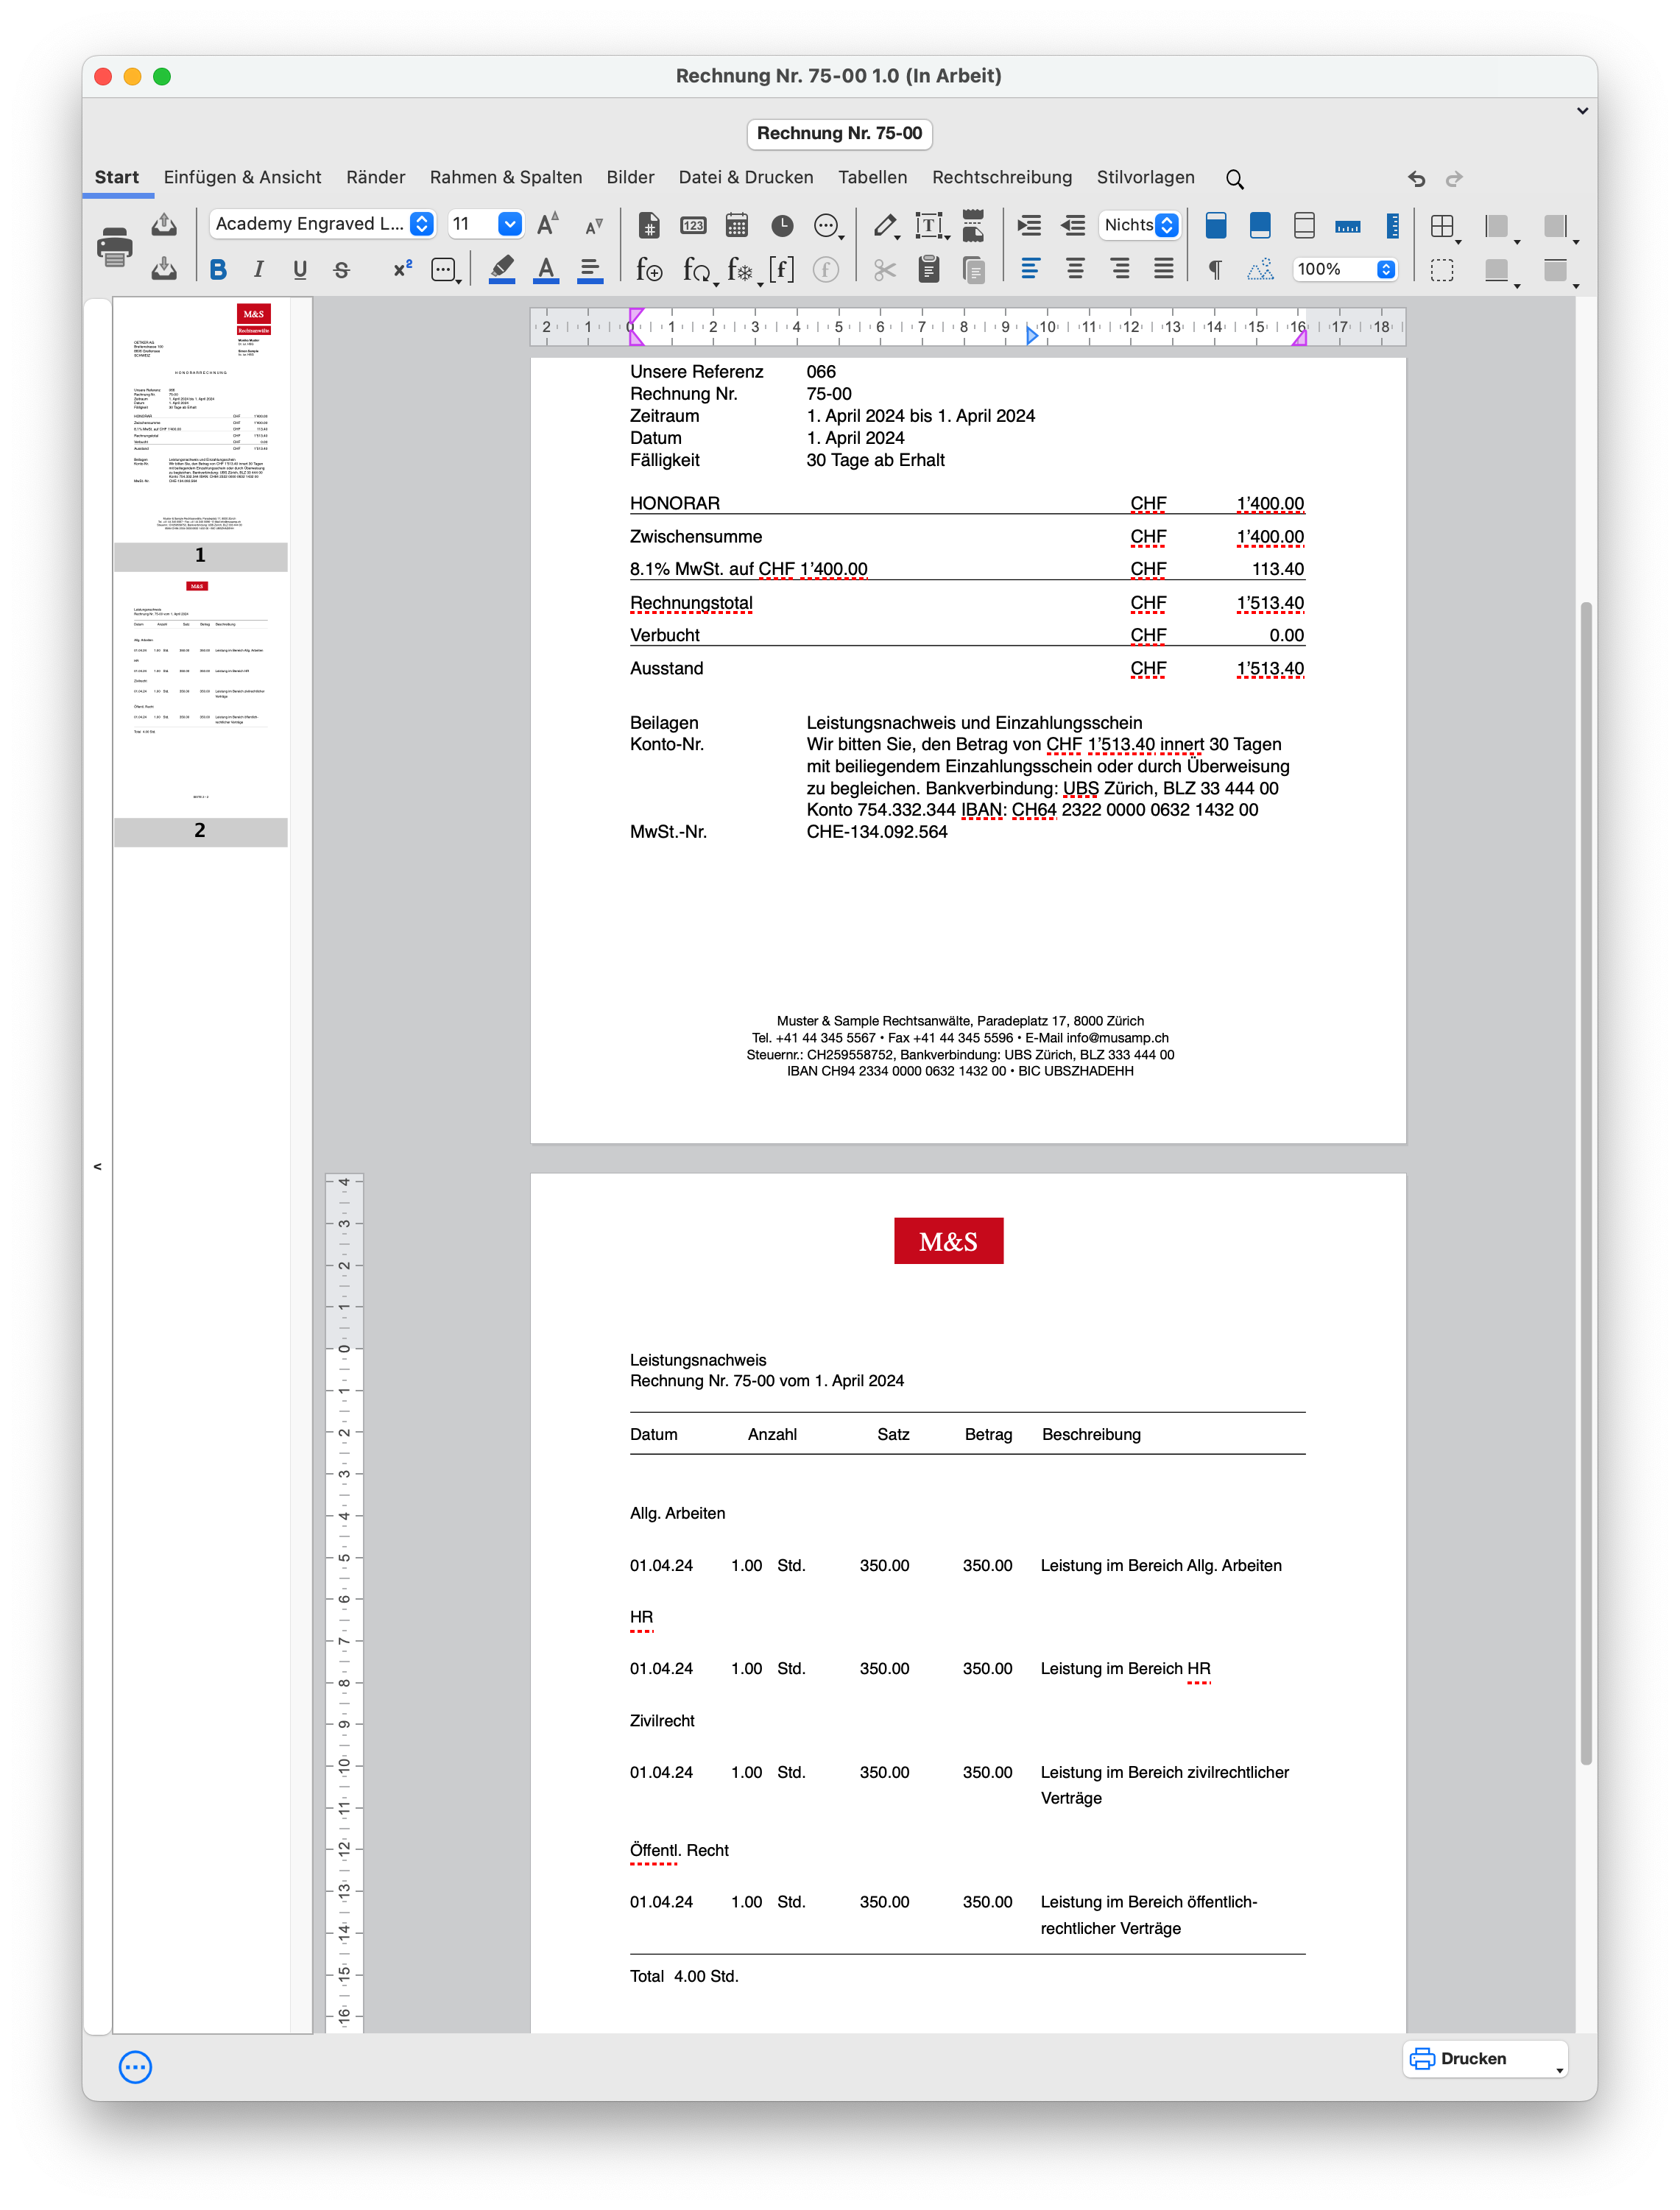Increase paragraph indent

[1029, 225]
